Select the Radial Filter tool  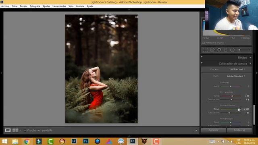232,50
